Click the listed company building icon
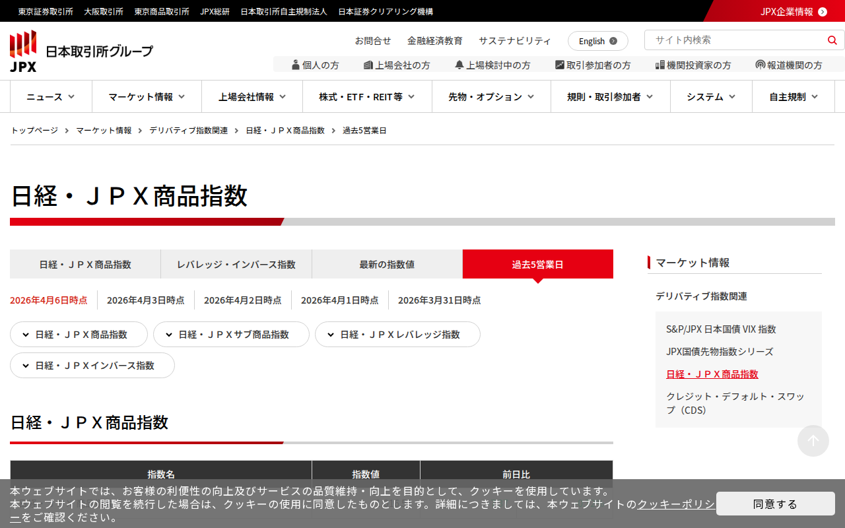 point(368,65)
